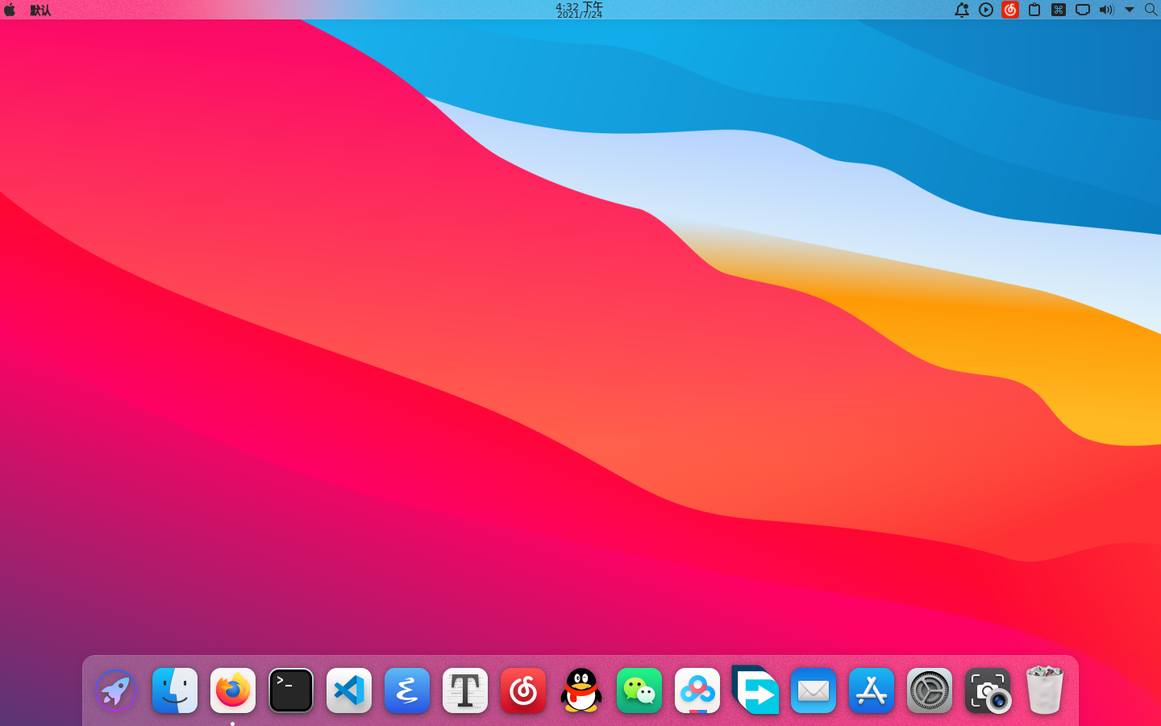
Task: Open the Mail envelope in the dock
Action: pos(814,691)
